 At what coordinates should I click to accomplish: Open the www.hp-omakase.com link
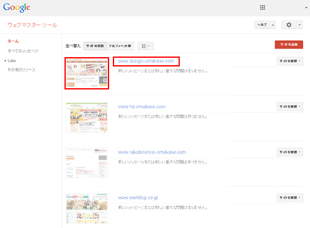(141, 107)
